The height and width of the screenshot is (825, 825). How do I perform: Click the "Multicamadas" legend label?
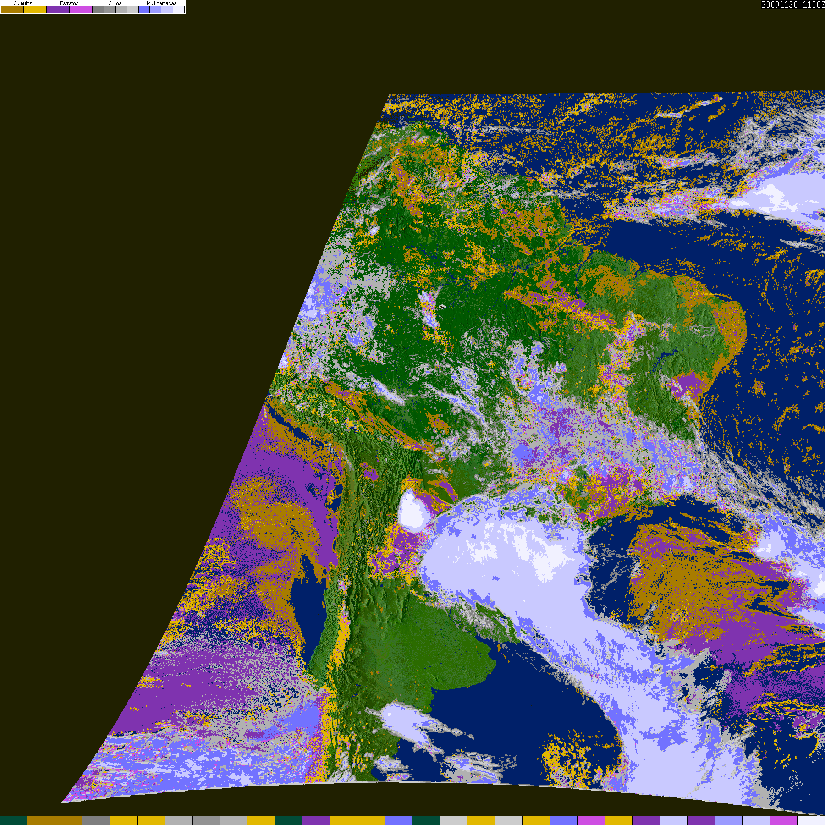pos(161,3)
